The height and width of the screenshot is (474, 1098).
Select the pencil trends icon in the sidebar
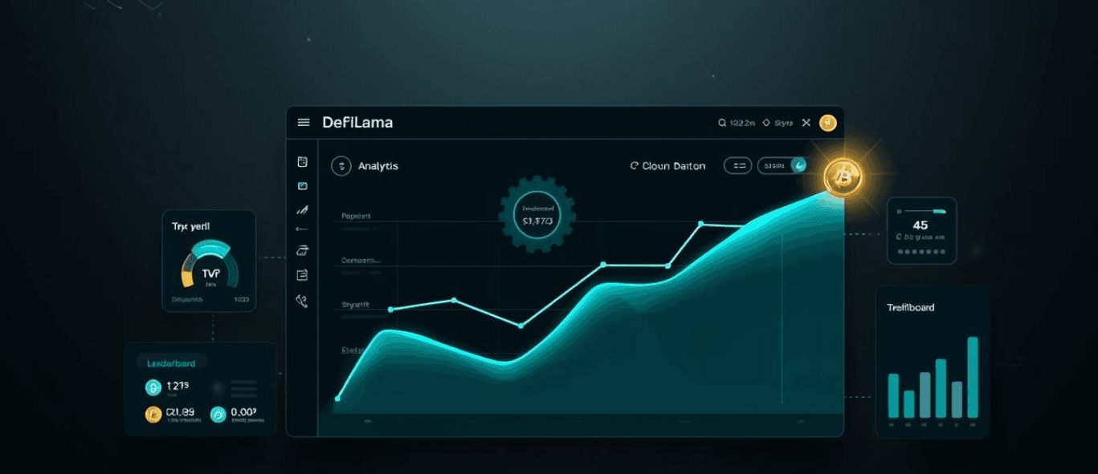[303, 209]
